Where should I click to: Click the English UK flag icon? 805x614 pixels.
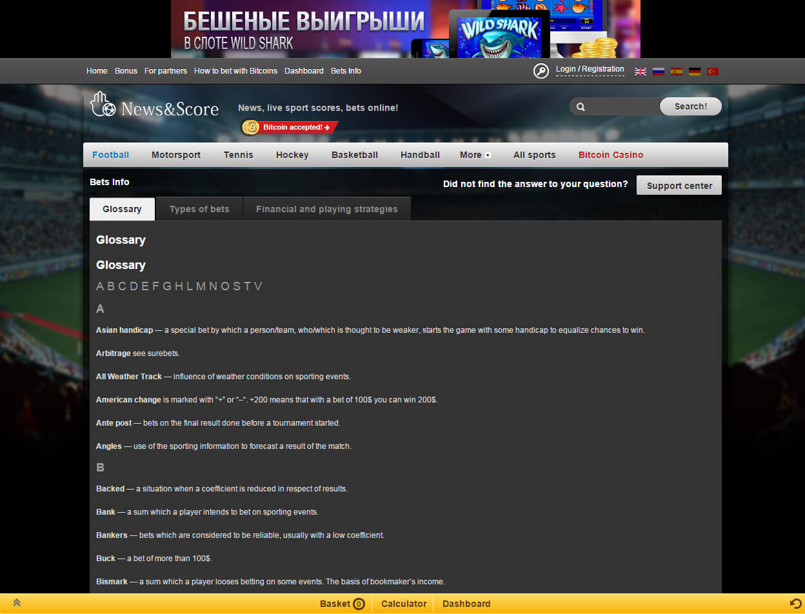(x=641, y=72)
